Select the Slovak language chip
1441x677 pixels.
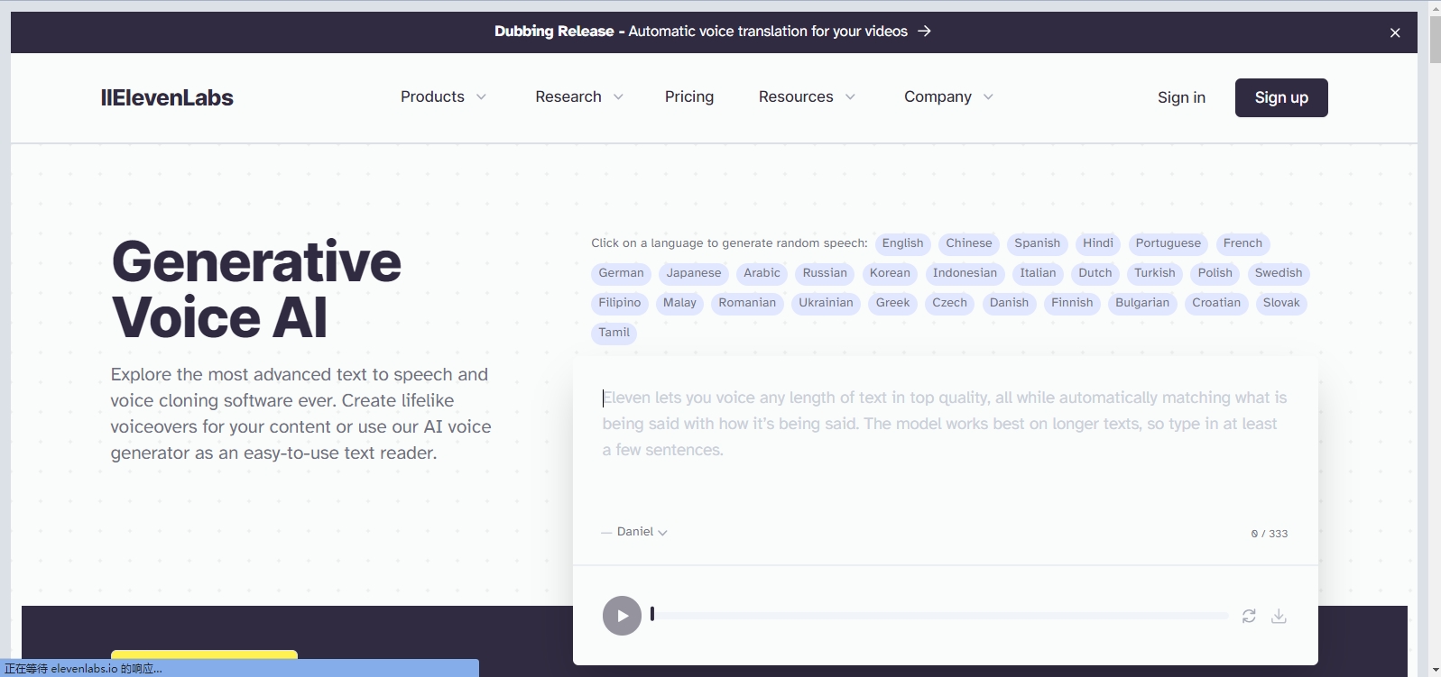point(1281,303)
